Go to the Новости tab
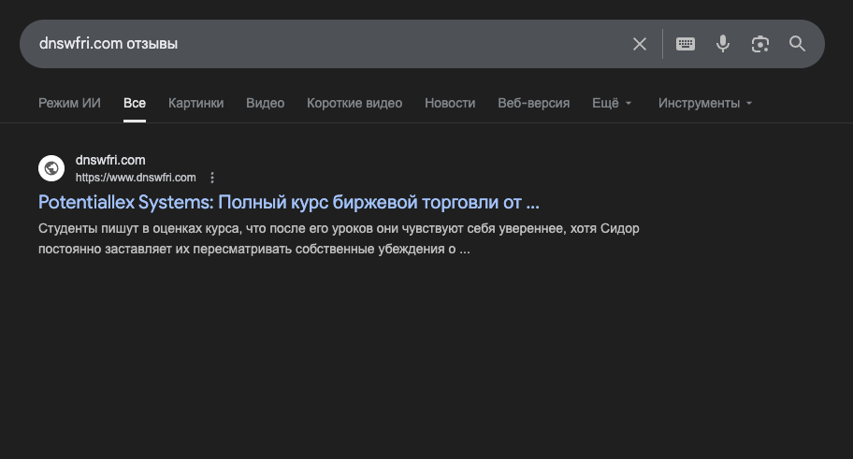 (x=450, y=103)
